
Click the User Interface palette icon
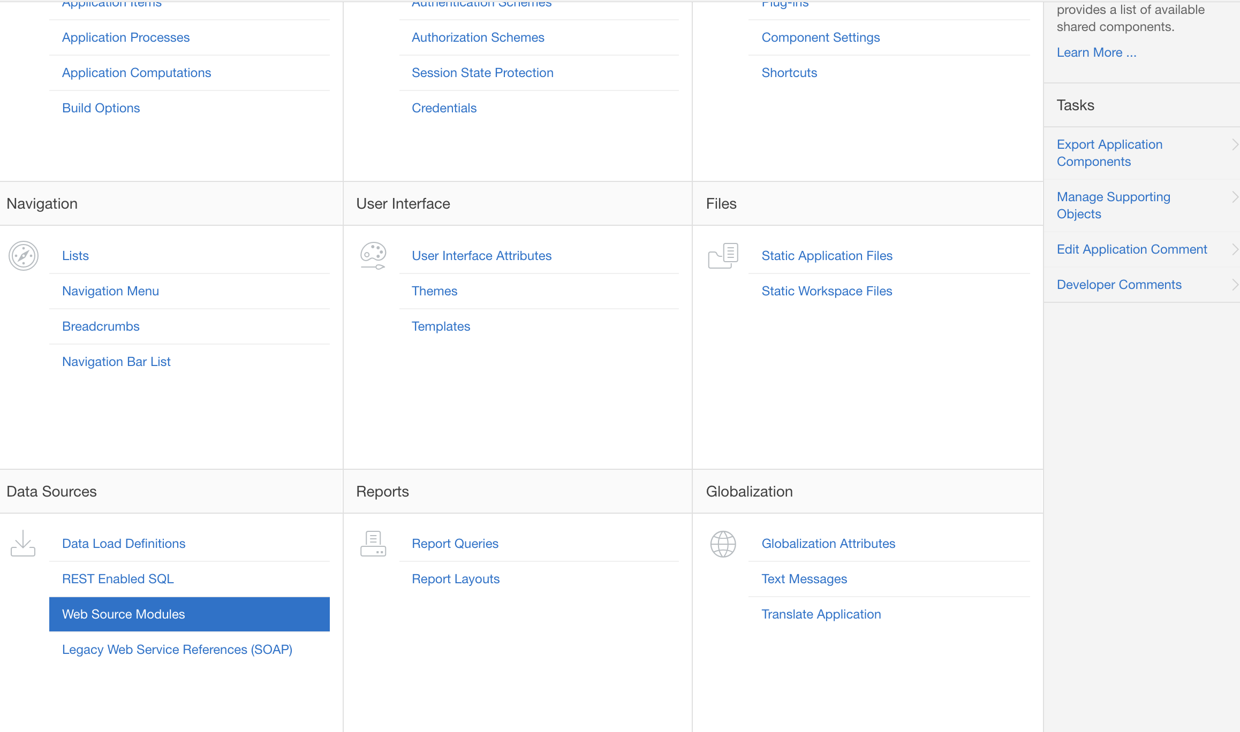pos(373,256)
